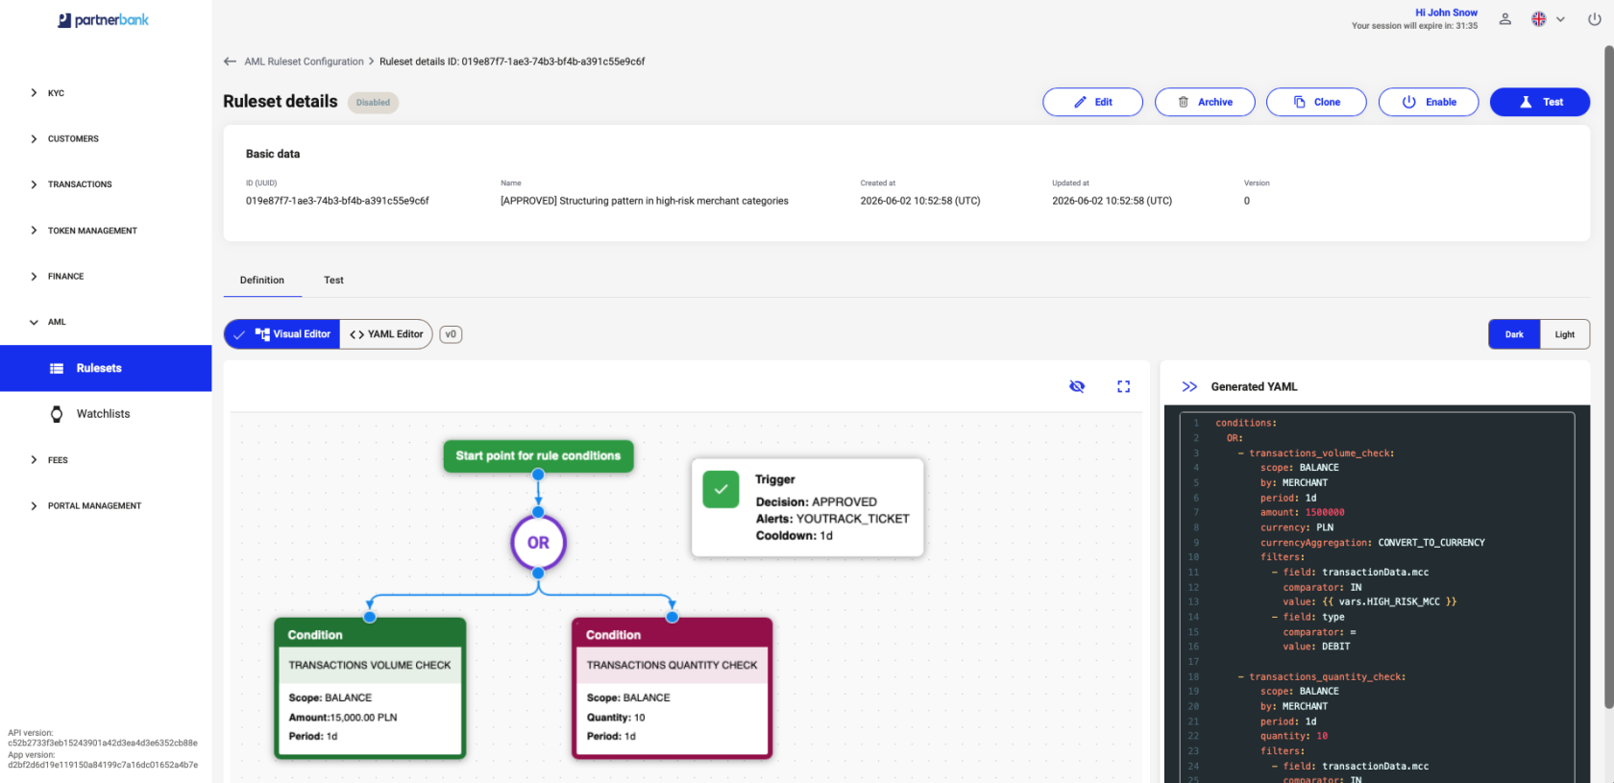The image size is (1614, 783).
Task: Archive this ruleset
Action: tap(1205, 102)
